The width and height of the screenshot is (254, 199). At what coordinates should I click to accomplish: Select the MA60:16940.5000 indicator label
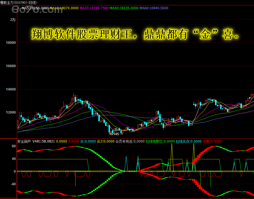[154, 8]
